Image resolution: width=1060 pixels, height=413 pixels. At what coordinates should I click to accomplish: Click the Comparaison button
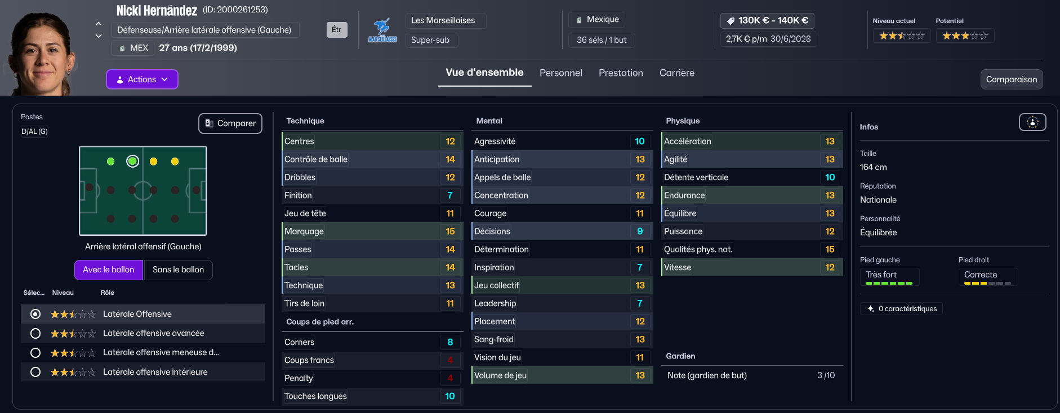[x=1011, y=79]
